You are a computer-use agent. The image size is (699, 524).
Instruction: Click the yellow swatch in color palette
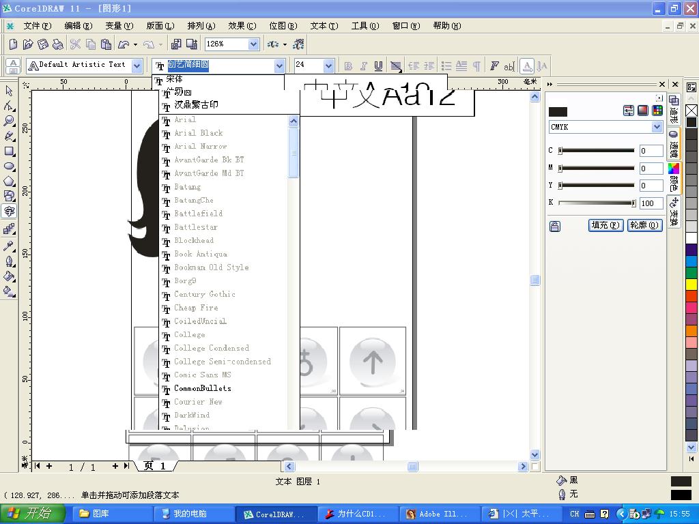point(691,284)
